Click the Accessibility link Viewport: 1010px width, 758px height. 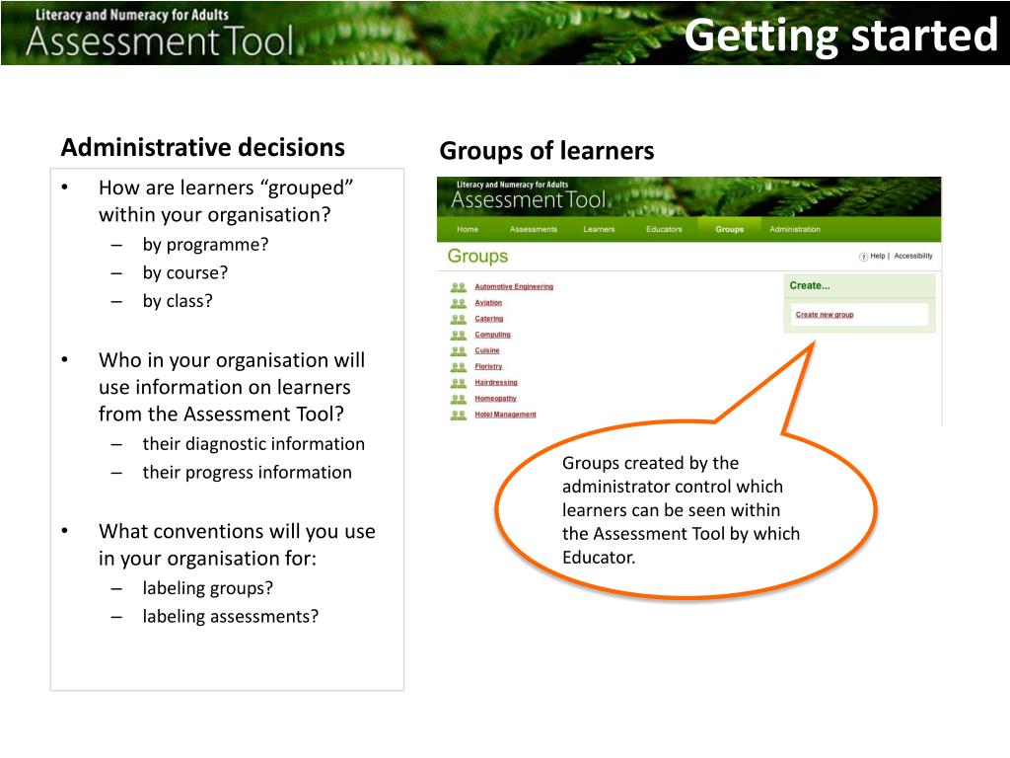point(913,256)
